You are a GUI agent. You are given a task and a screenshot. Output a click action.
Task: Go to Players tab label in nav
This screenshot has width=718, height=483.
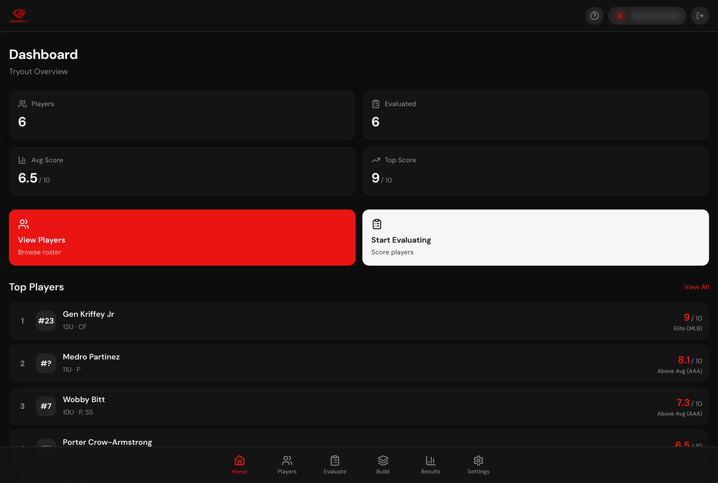pos(287,471)
